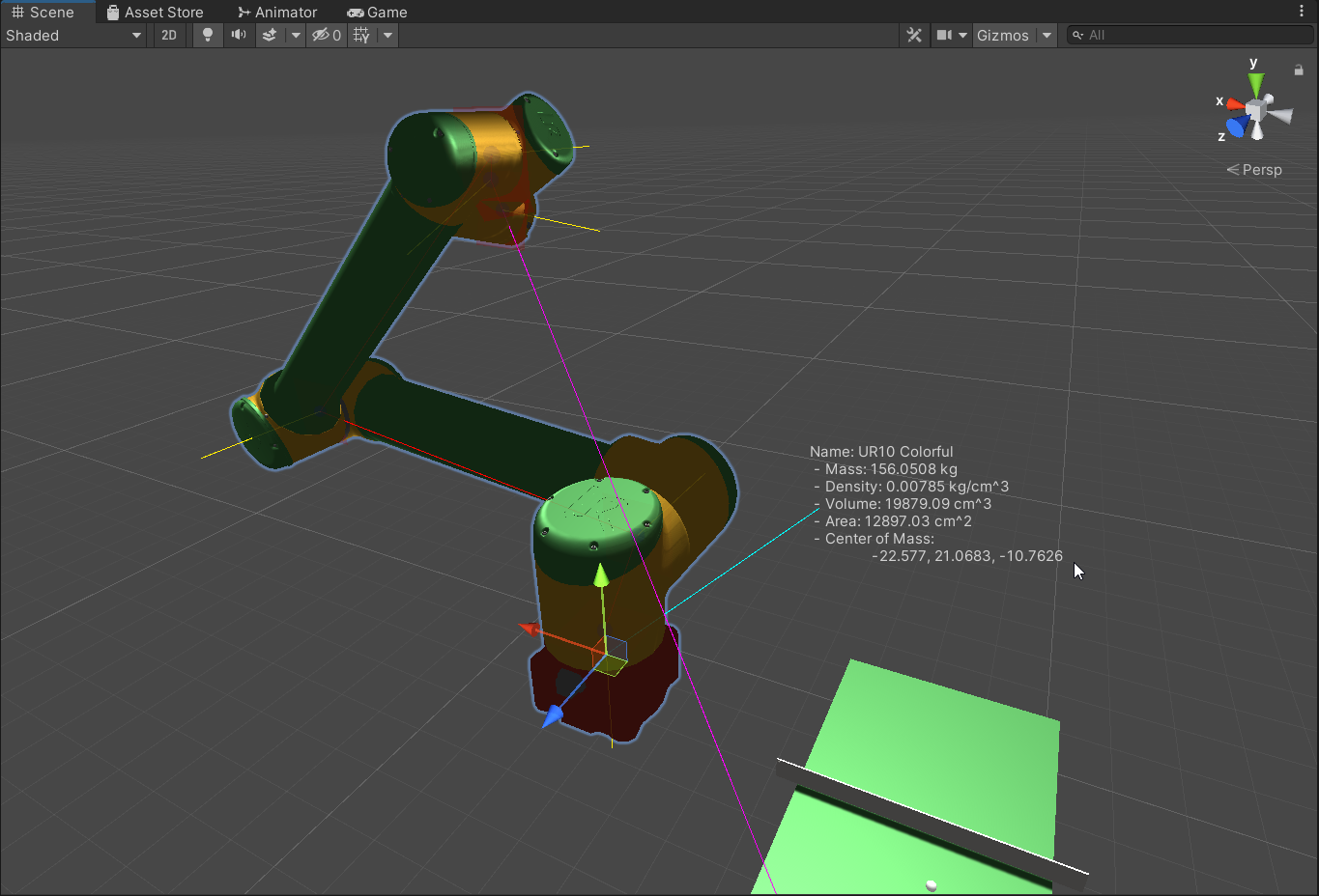Click the 'Area: 12897.03 cm^2' readout
The image size is (1319, 896).
(899, 521)
